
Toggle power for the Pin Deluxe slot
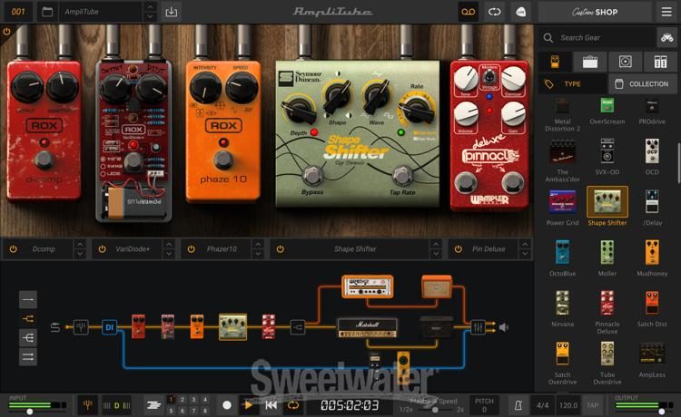pyautogui.click(x=459, y=248)
